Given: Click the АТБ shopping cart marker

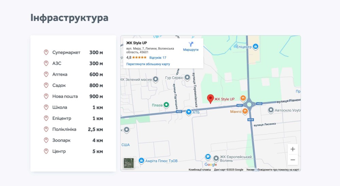Looking at the screenshot, I should (x=188, y=112).
